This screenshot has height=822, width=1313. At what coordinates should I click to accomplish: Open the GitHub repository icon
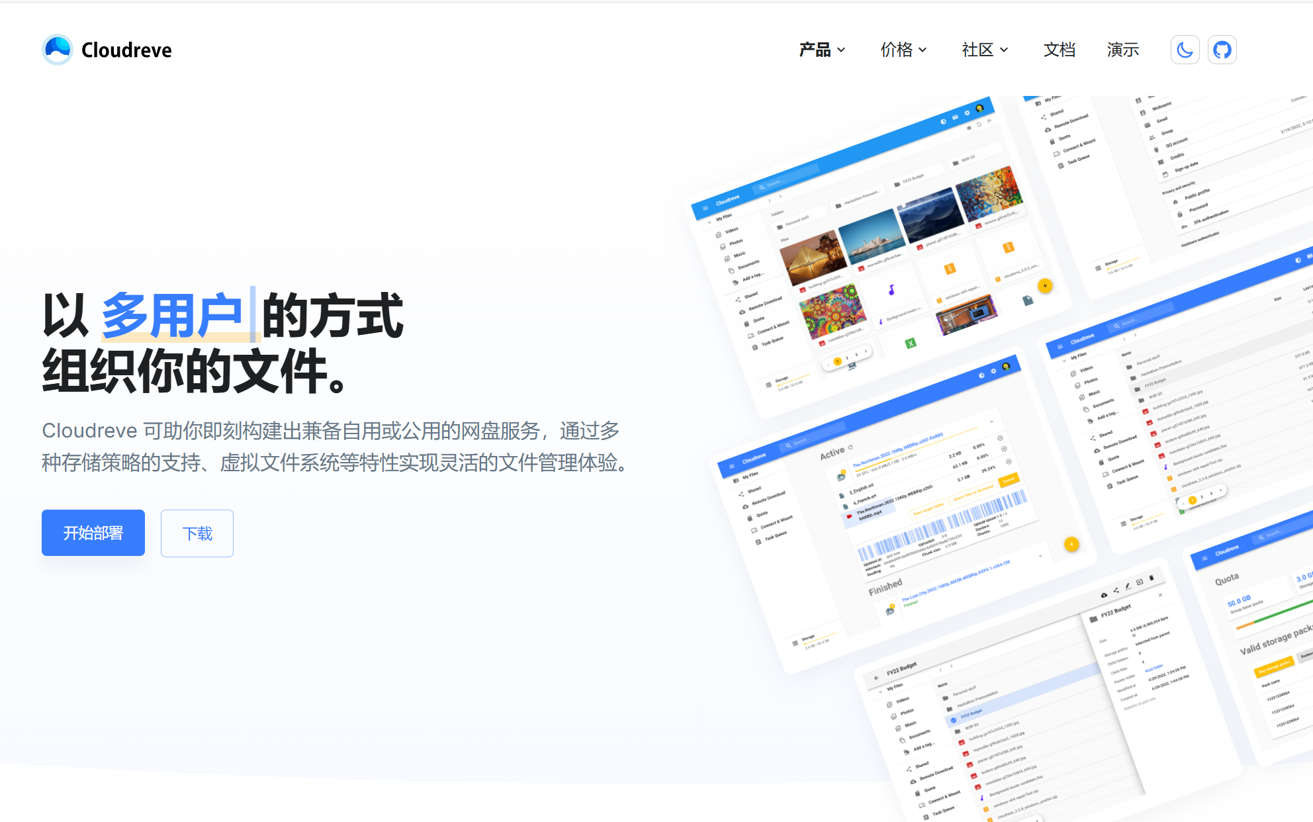coord(1222,50)
